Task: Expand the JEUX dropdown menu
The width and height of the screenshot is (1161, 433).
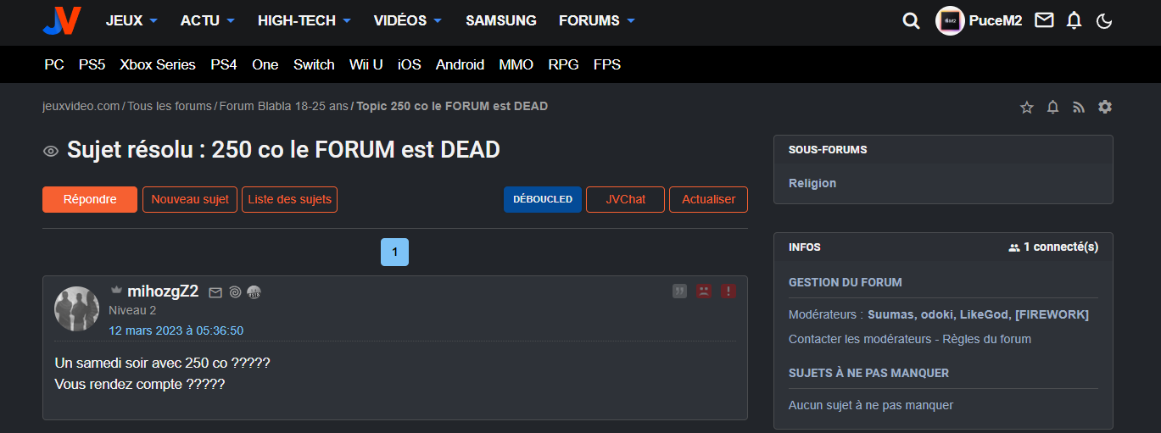Action: tap(131, 20)
